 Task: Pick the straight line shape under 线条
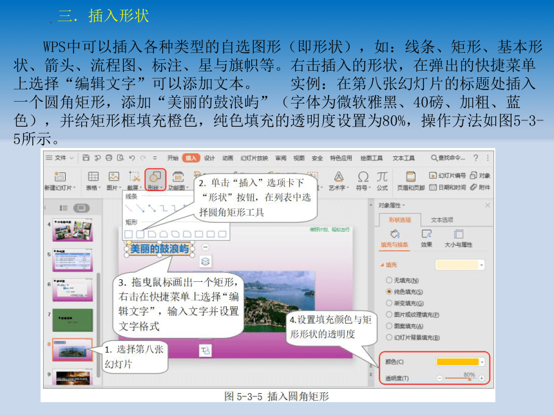pos(129,208)
